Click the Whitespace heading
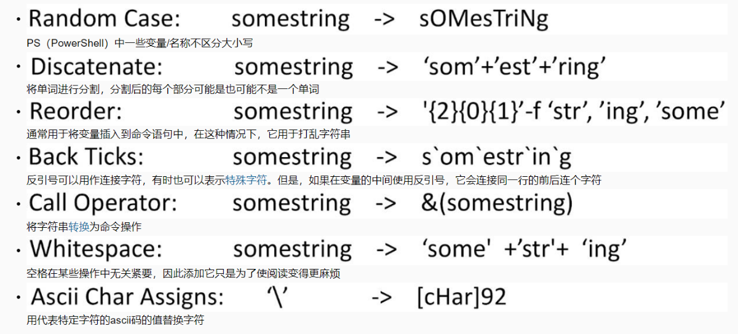The height and width of the screenshot is (334, 738). [x=97, y=250]
